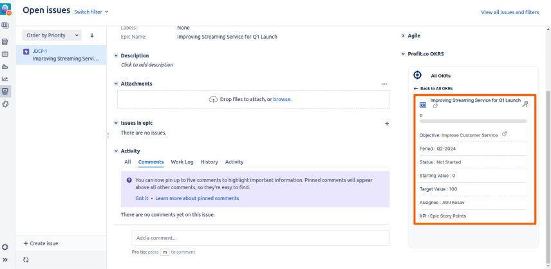
Task: Click 'Objective: Improve Customer Service' text
Action: [458, 135]
